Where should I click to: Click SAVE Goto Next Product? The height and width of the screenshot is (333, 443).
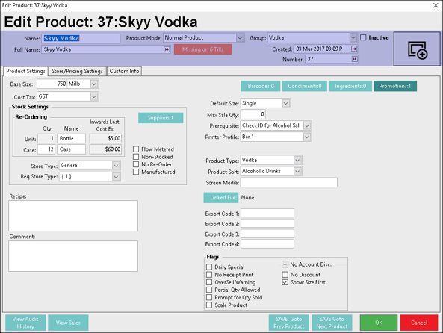332,323
